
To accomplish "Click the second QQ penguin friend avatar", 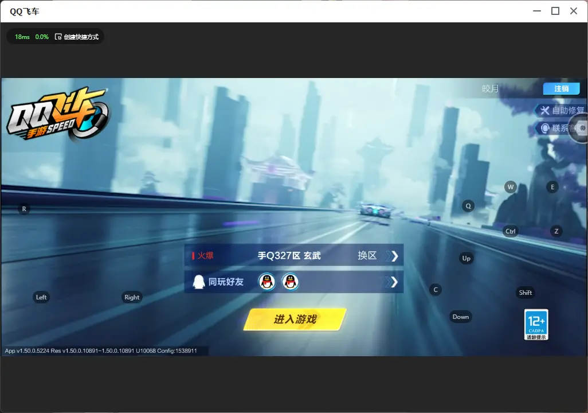I will (x=290, y=282).
